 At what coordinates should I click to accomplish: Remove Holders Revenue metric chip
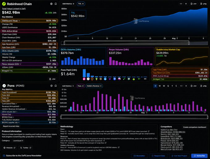(x=101, y=86)
